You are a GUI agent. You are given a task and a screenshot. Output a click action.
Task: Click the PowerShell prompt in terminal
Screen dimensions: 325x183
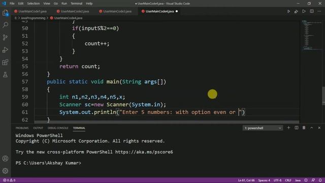48,163
